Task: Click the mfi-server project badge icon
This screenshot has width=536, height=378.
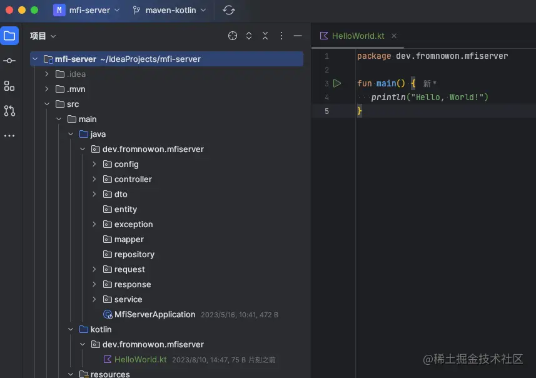Action: (59, 10)
